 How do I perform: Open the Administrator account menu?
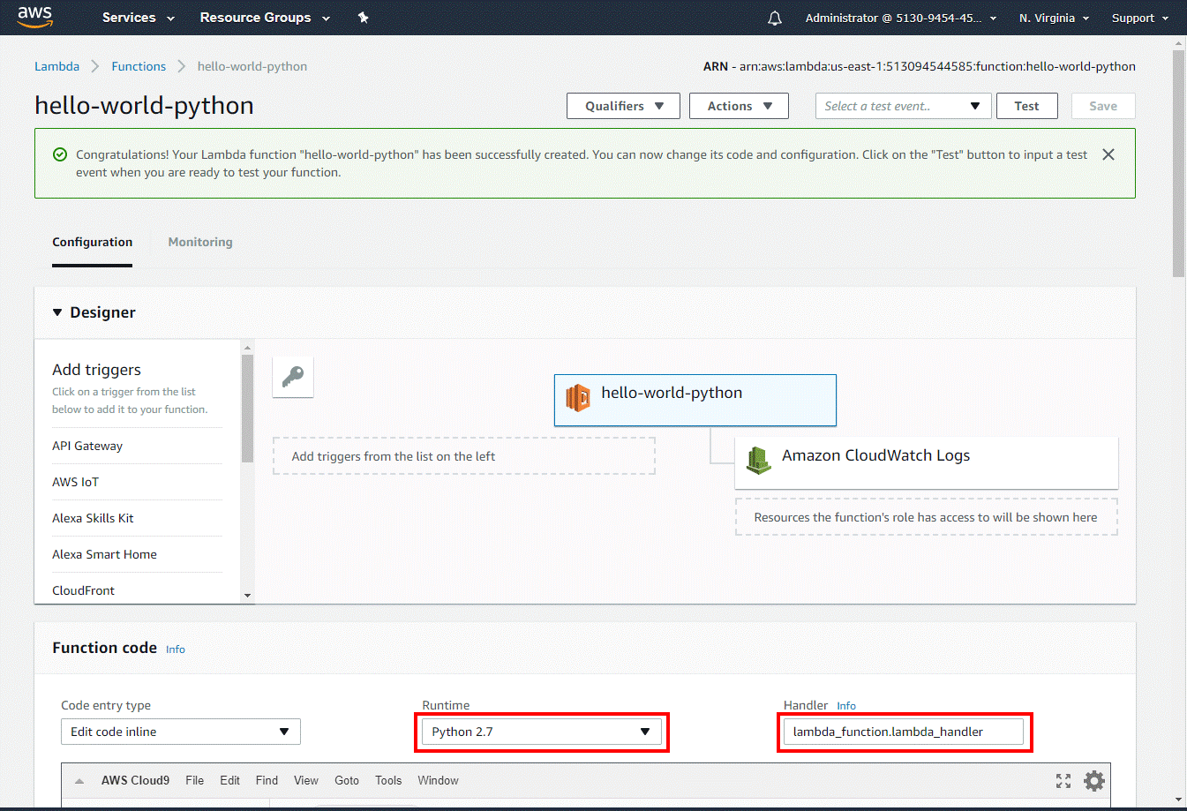click(901, 18)
